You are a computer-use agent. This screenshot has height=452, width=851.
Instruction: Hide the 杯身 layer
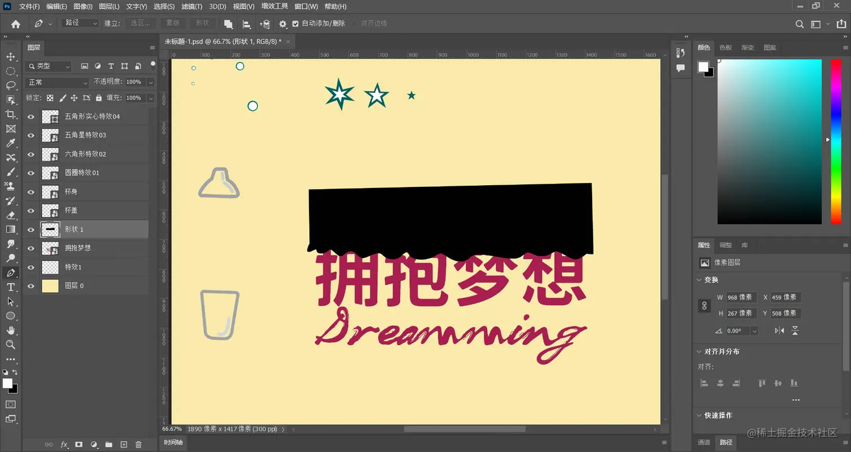click(x=31, y=191)
